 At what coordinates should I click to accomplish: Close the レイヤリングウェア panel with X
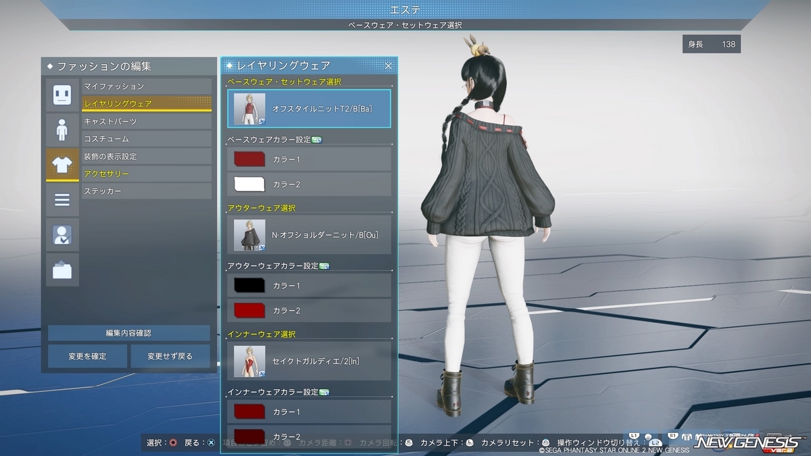click(389, 66)
